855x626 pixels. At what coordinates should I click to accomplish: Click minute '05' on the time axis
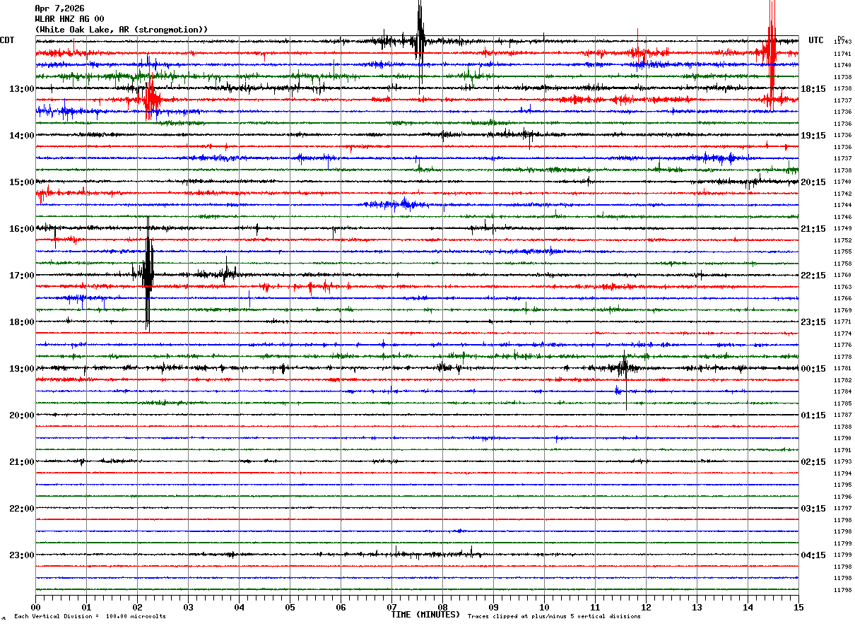(x=290, y=607)
